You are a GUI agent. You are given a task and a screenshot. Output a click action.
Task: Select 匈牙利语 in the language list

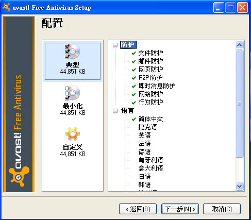coord(150,160)
